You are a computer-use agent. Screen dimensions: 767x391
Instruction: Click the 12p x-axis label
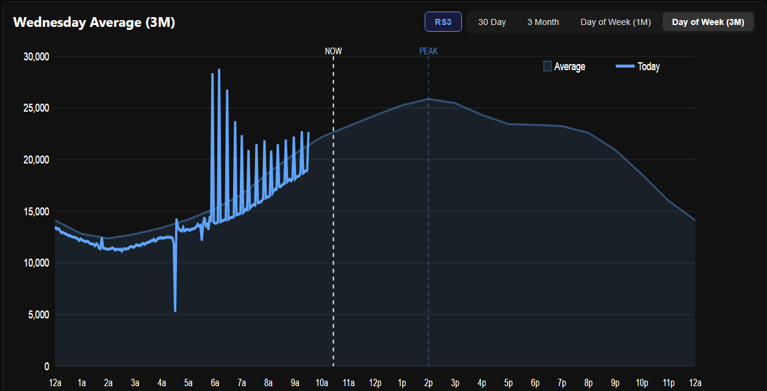tap(375, 383)
